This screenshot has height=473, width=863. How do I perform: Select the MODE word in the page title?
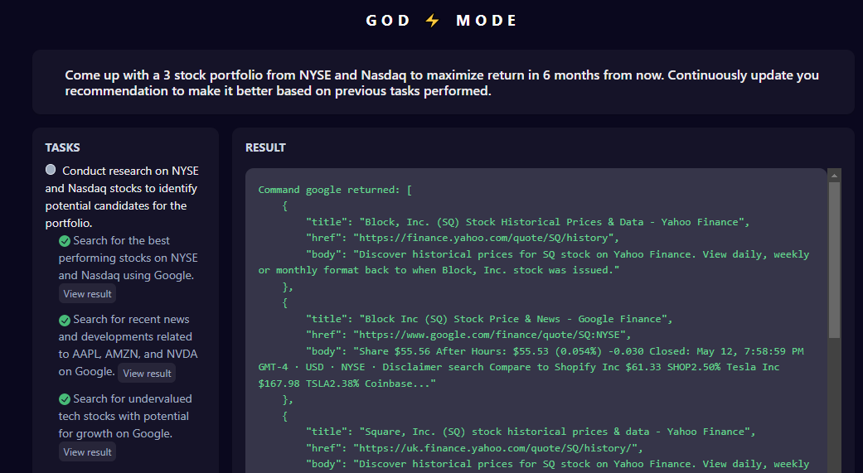click(487, 21)
